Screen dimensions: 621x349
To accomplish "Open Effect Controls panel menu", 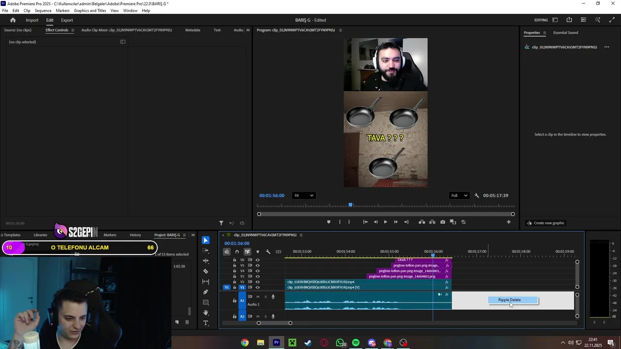I will (72, 30).
